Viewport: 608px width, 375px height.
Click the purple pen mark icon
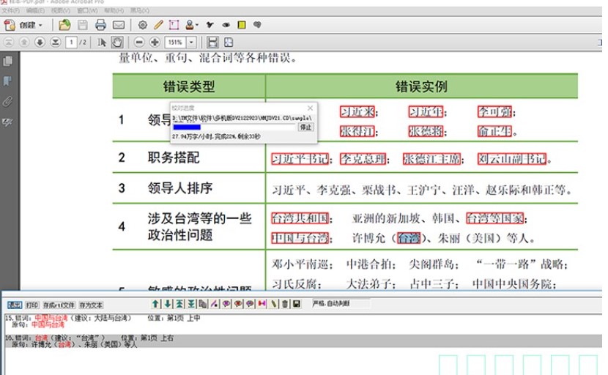tap(214, 304)
